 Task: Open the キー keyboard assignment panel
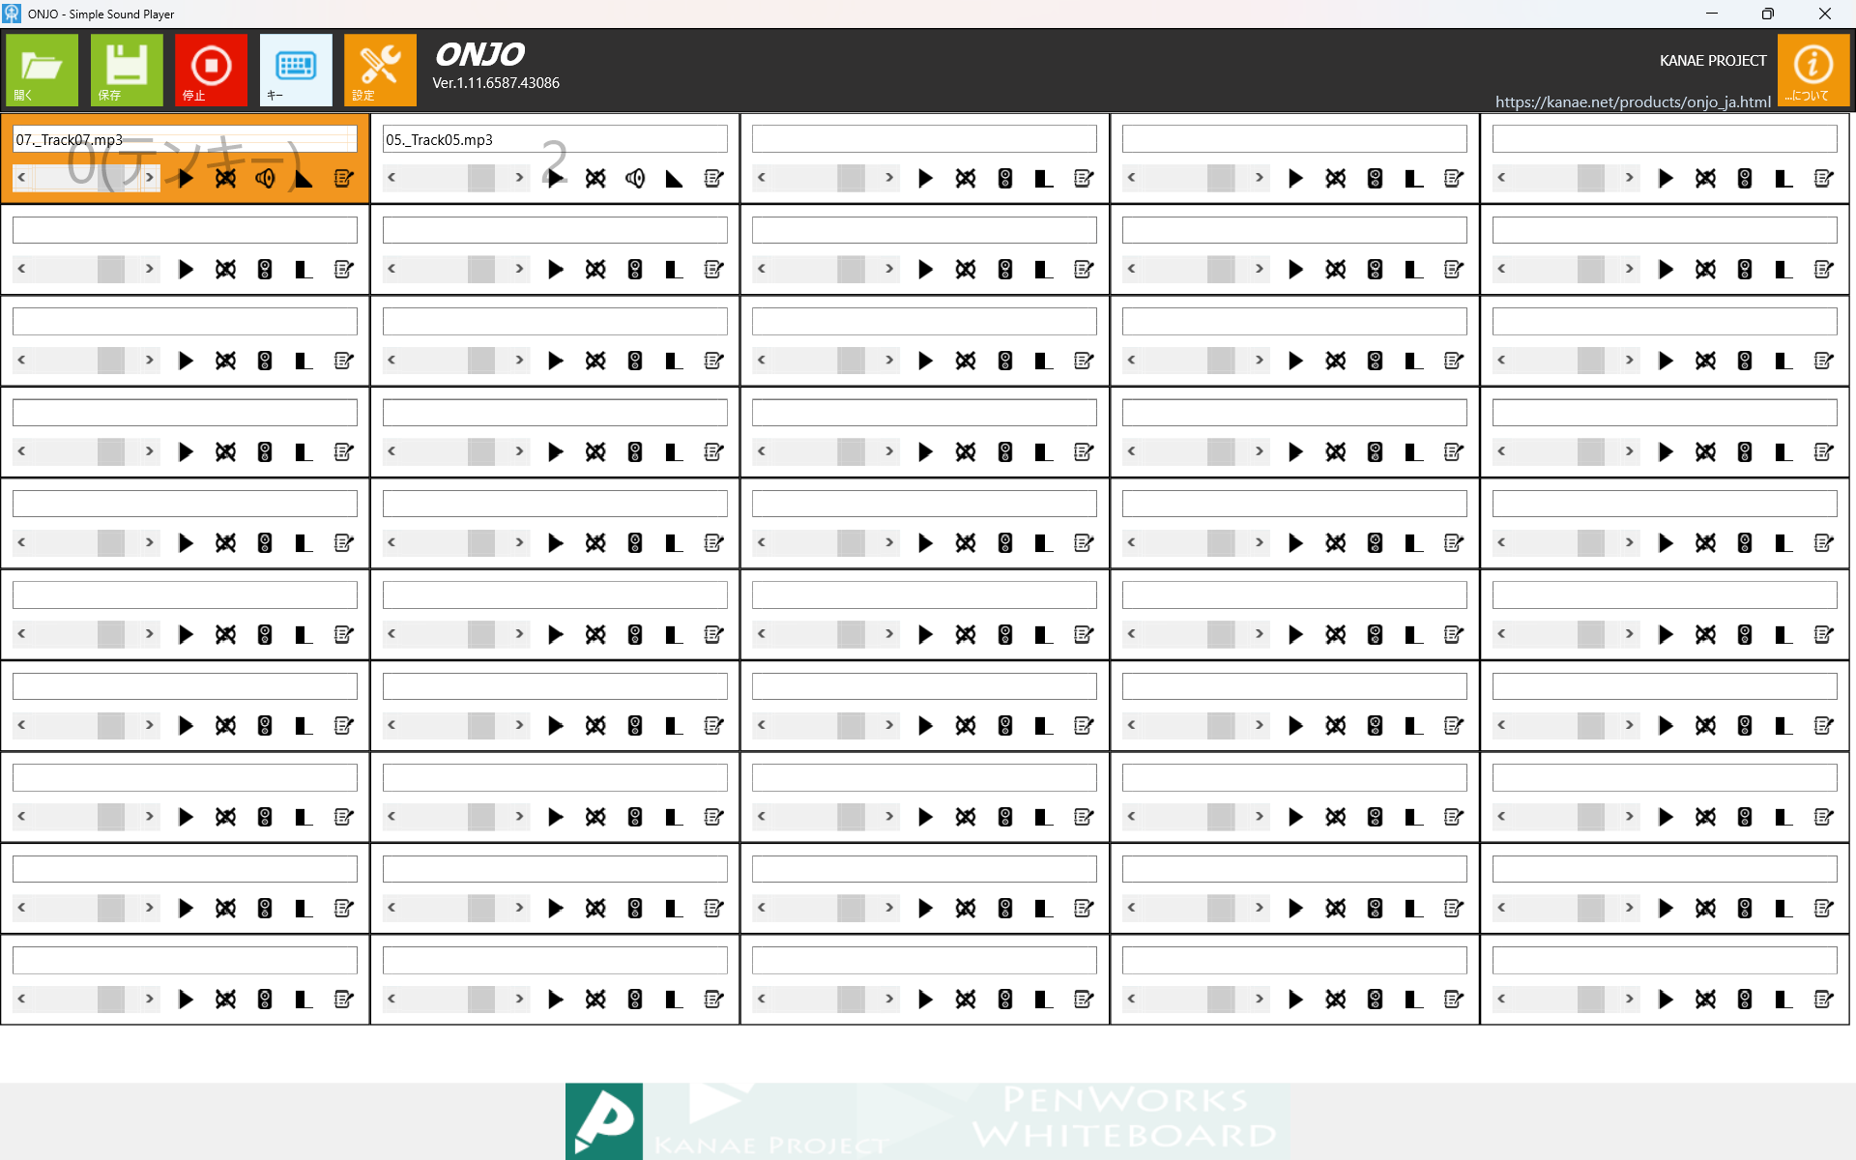295,70
